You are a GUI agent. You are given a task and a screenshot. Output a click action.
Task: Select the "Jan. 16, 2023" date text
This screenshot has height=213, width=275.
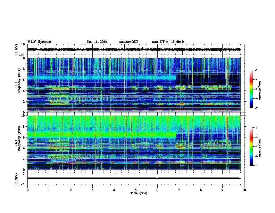pyautogui.click(x=97, y=42)
